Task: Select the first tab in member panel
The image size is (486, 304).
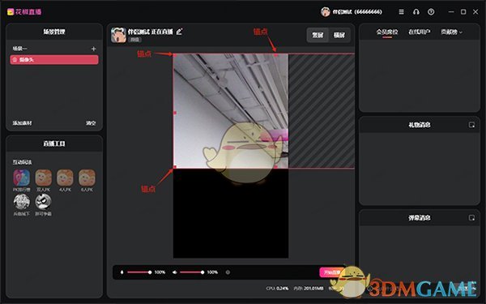Action: tap(387, 32)
